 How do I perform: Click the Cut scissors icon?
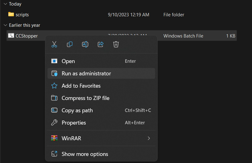(x=54, y=44)
